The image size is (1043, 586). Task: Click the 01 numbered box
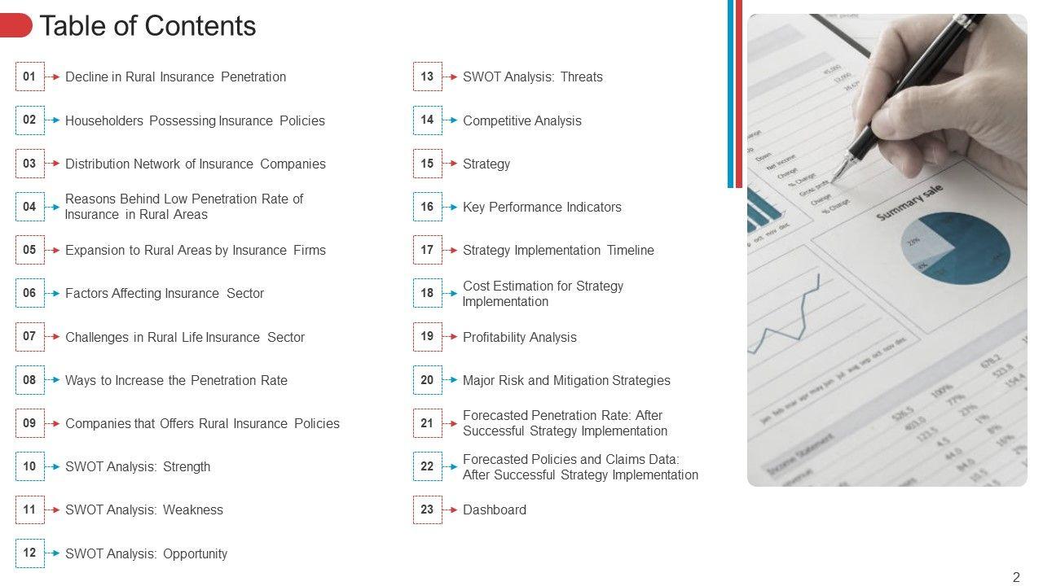pos(29,77)
